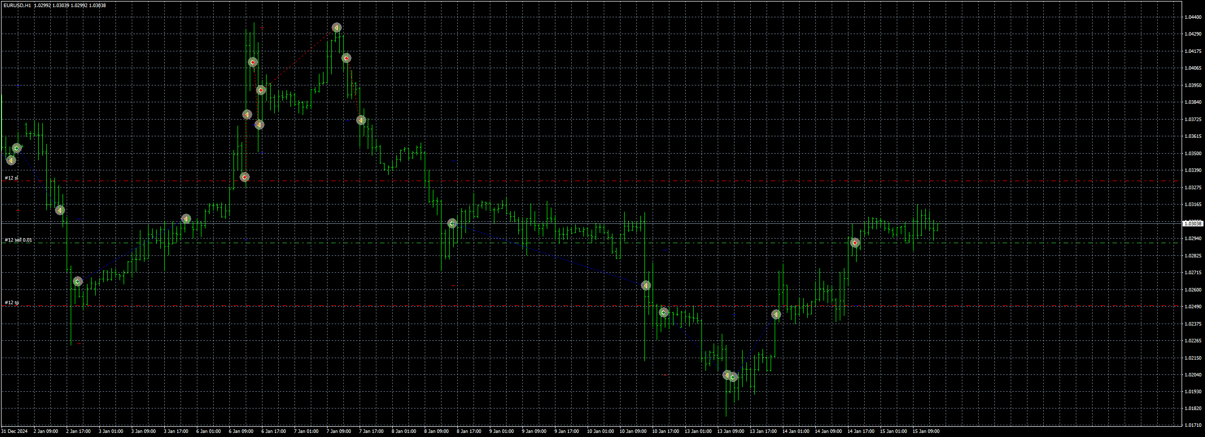Click the red sell arrow near 1.04130 on 7 Jan

[346, 58]
